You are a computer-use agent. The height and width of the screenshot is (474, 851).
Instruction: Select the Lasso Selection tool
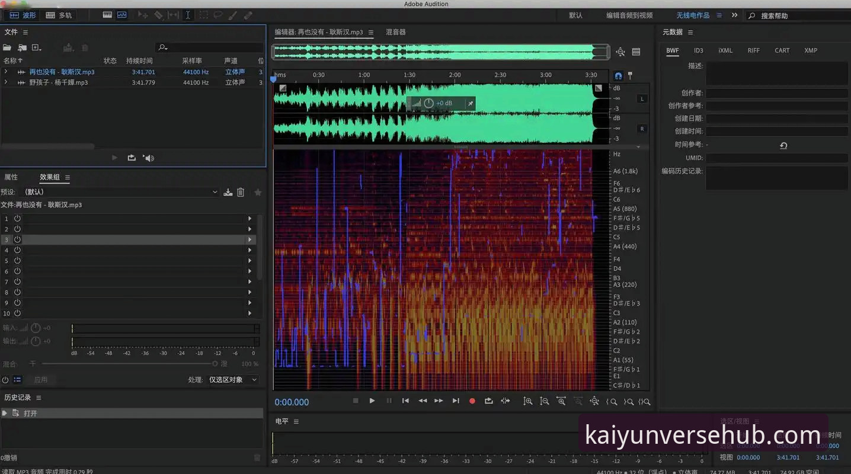(218, 15)
